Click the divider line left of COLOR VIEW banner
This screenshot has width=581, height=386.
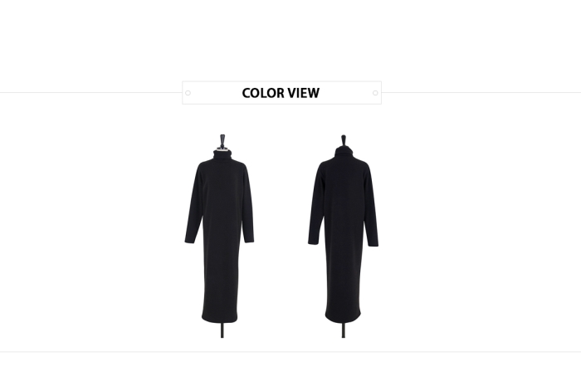(90, 93)
